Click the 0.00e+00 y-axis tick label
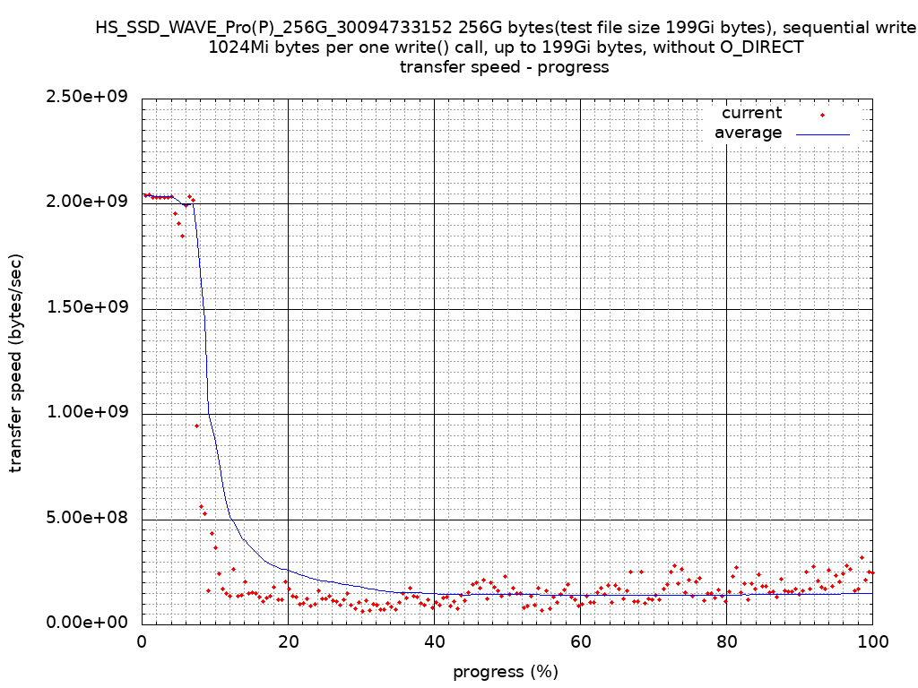The height and width of the screenshot is (688, 918). coord(89,623)
